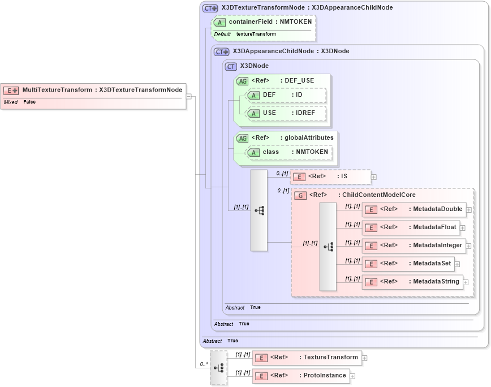
Task: Click the MultiTextureTransform element name
Action: pos(57,90)
